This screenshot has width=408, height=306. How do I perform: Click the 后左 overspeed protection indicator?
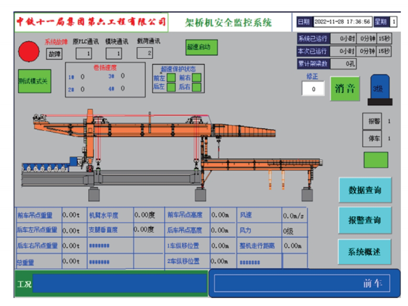[171, 87]
